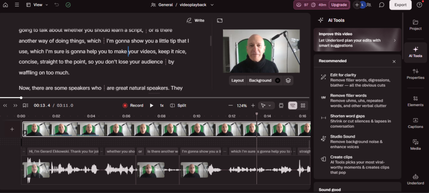
Task: Jump forward with double-right arrows
Action: (16, 106)
